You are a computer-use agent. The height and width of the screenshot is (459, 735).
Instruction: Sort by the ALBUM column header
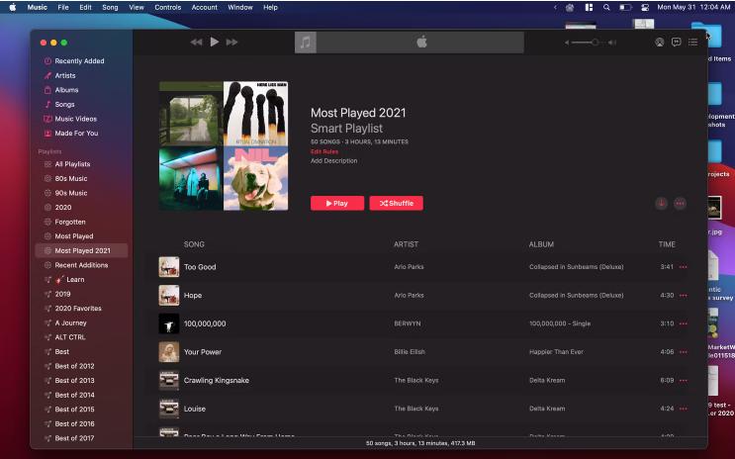(541, 244)
